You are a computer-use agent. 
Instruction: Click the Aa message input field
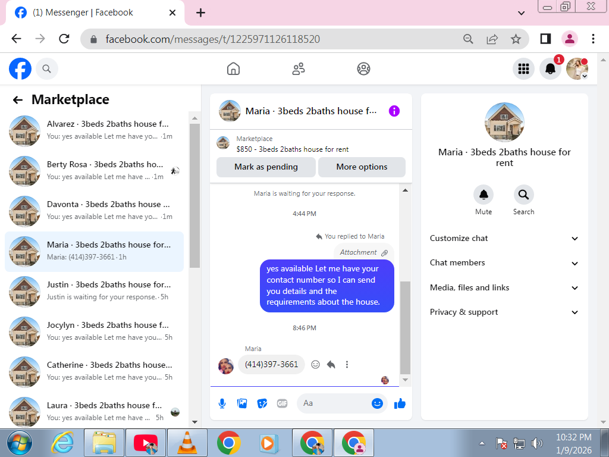click(x=334, y=403)
